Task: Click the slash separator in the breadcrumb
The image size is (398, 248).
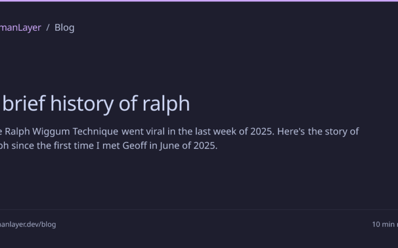Action: 48,27
